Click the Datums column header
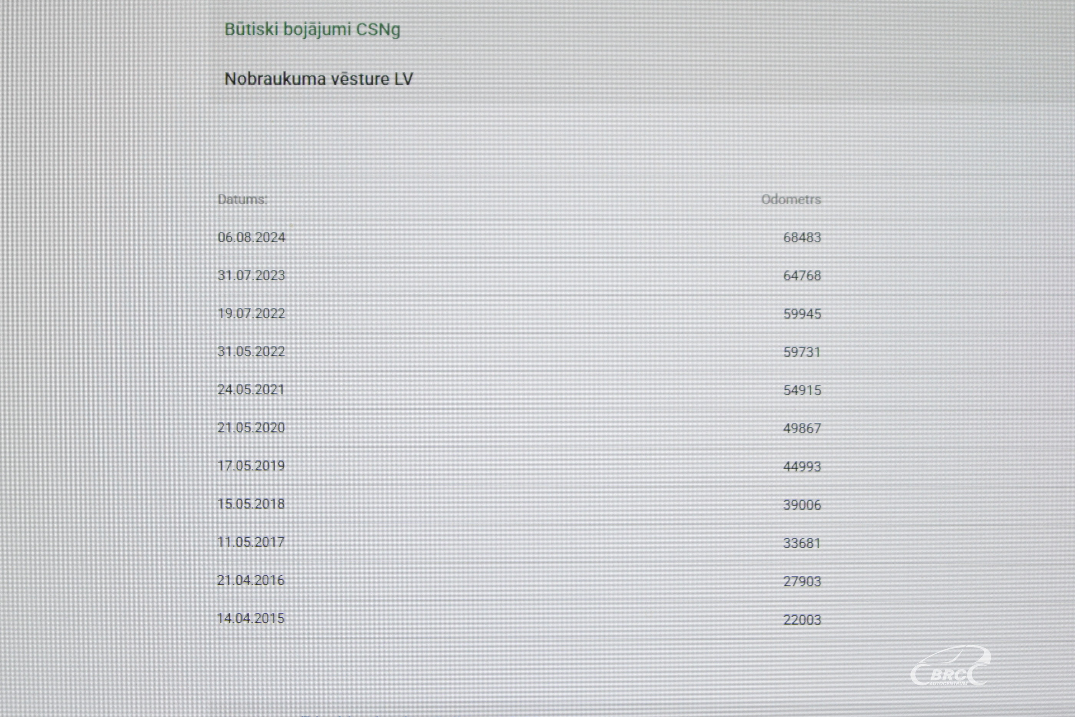This screenshot has height=717, width=1075. click(242, 199)
